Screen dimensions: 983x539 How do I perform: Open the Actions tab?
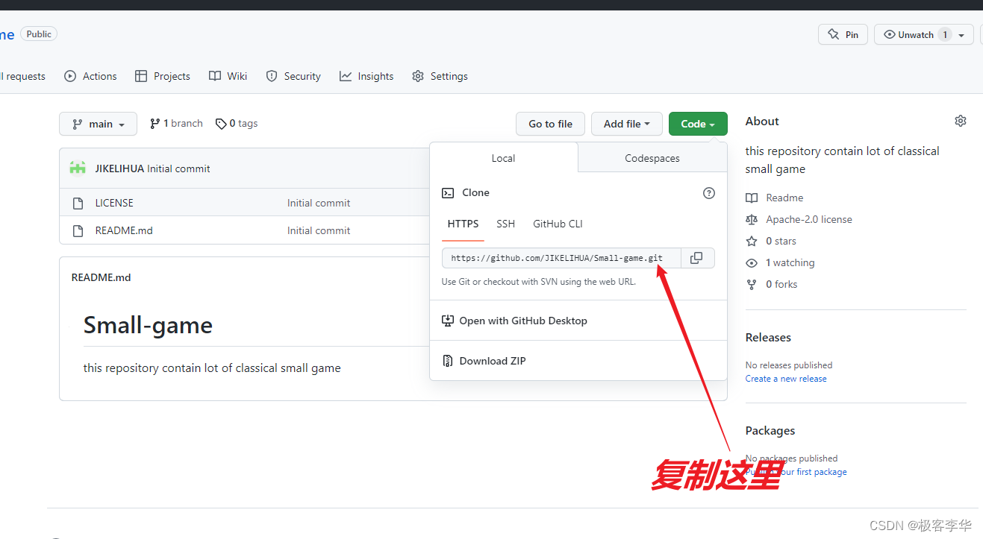[90, 76]
